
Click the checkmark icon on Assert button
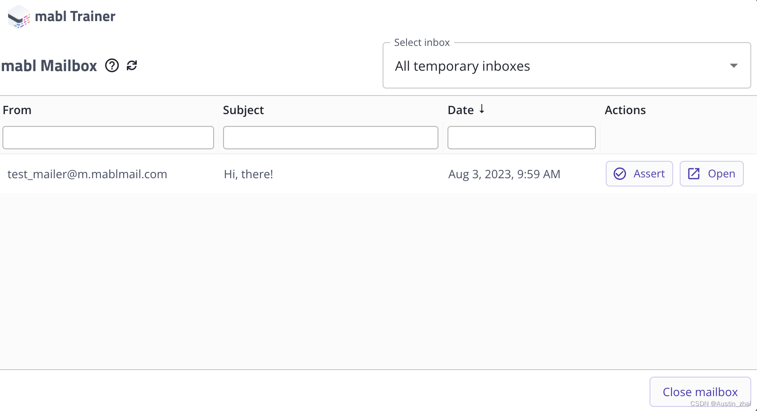point(620,174)
